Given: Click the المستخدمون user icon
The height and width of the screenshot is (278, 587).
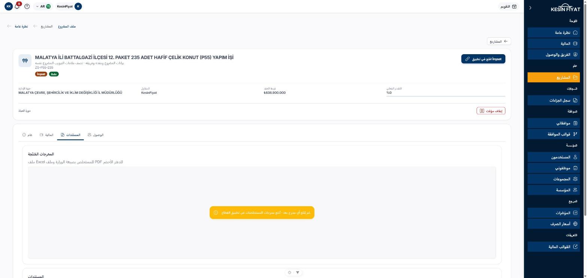Looking at the screenshot, I should (575, 157).
